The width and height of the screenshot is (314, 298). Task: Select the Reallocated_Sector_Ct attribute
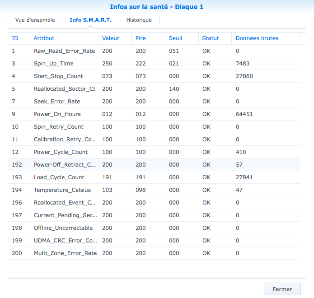coord(65,88)
